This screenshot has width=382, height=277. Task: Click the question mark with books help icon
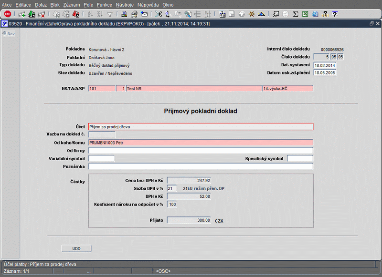pos(325,14)
